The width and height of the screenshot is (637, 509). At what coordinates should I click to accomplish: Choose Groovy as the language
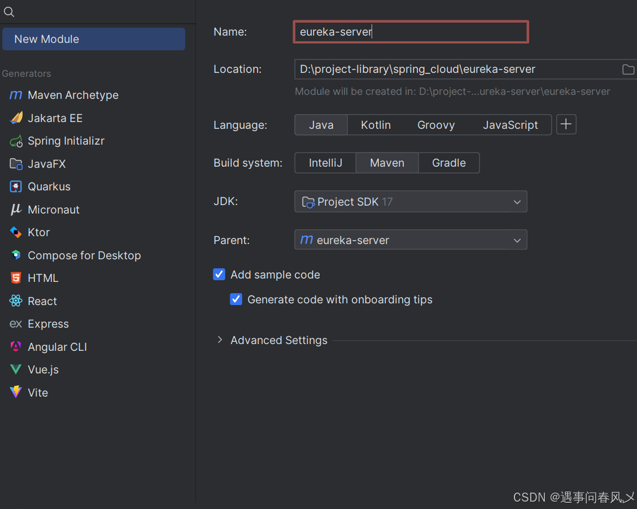point(436,125)
